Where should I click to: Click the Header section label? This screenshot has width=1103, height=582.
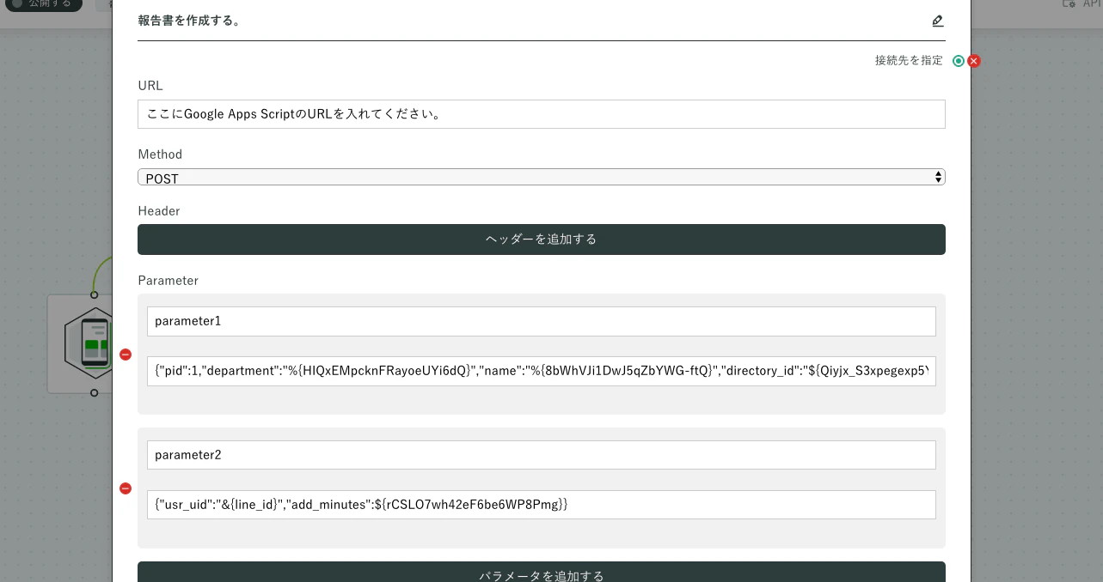tap(159, 210)
